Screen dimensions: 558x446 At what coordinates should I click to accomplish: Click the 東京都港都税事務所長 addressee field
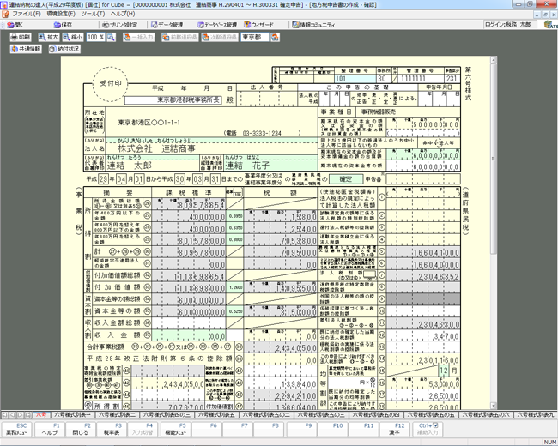(x=173, y=100)
